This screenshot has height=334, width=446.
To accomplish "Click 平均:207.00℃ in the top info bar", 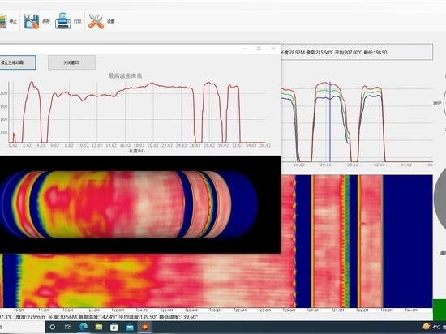I will (349, 53).
